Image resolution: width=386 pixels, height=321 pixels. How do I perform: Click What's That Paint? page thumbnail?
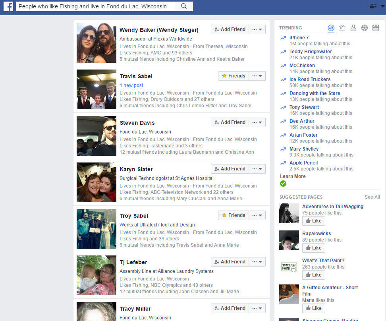pos(289,267)
